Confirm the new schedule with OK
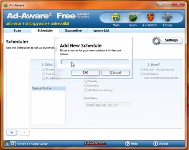The width and height of the screenshot is (189, 150). (x=86, y=73)
